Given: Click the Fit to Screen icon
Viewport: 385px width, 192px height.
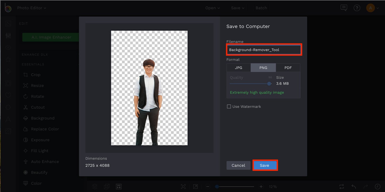Looking at the screenshot, I should 183,186.
